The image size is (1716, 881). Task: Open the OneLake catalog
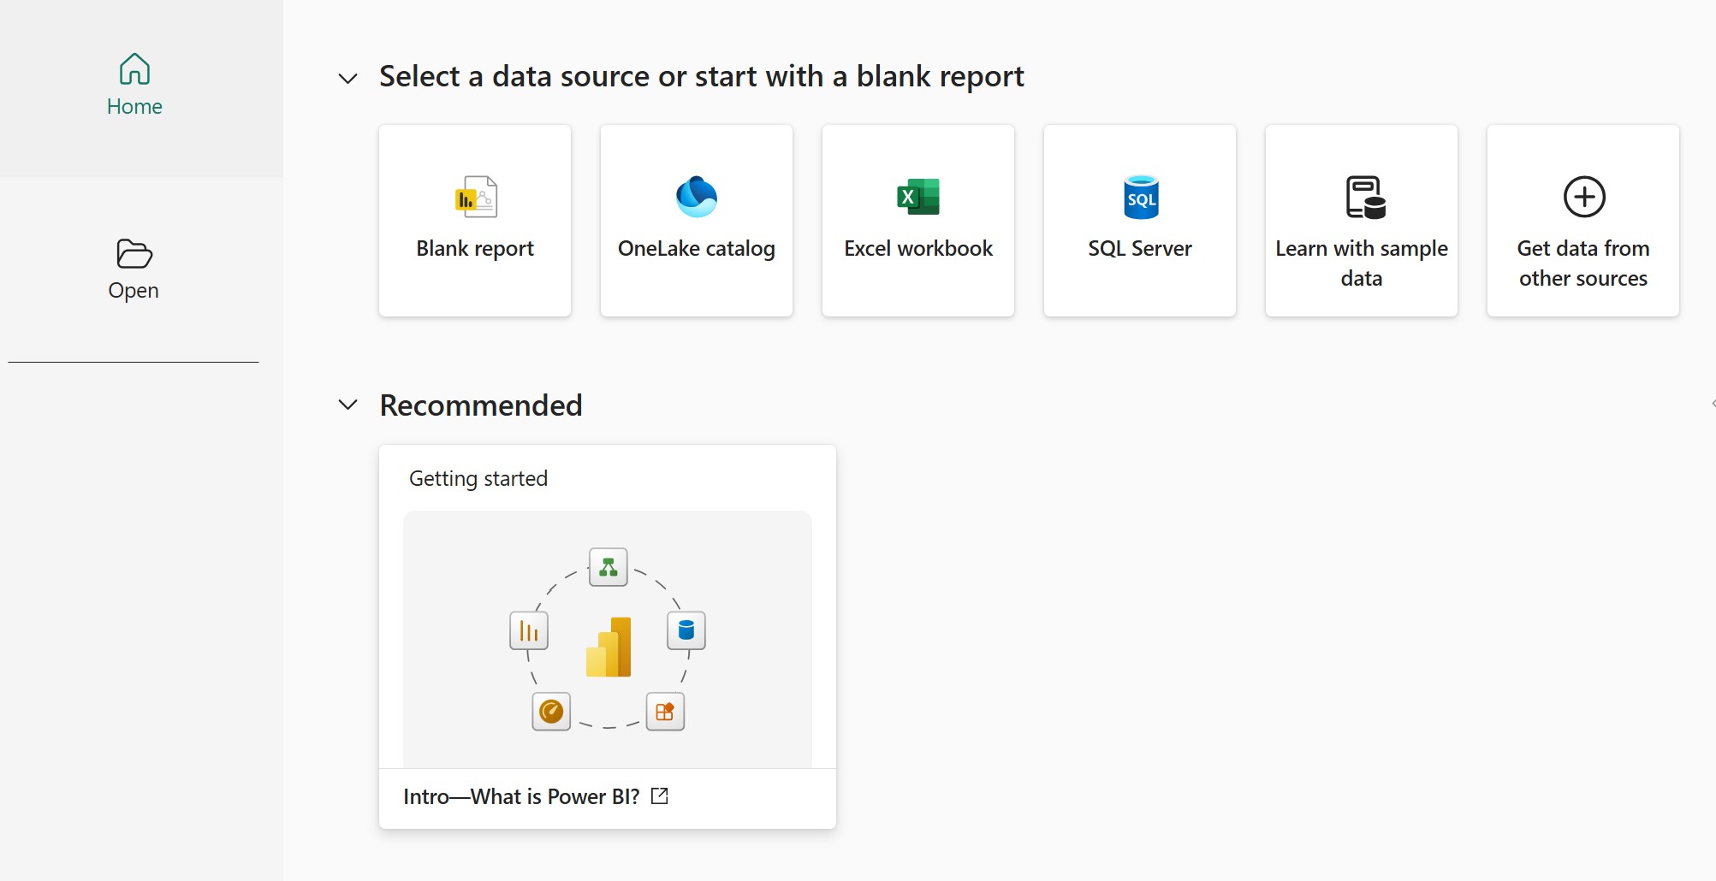pyautogui.click(x=696, y=221)
